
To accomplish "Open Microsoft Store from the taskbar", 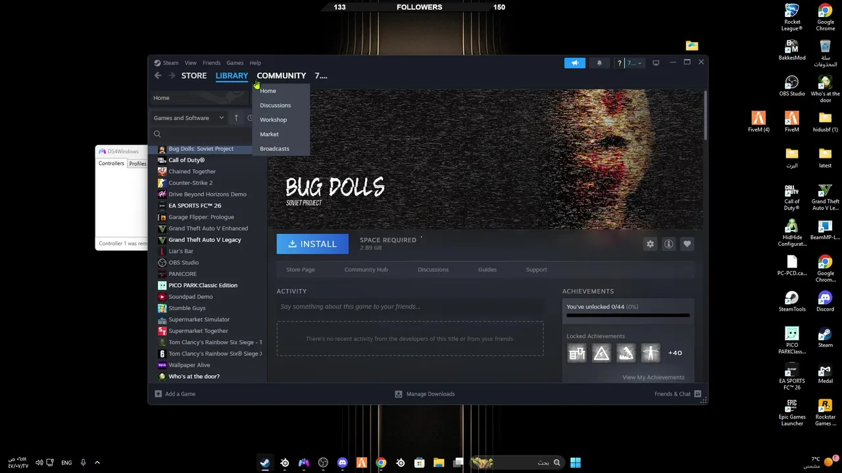I will click(419, 462).
